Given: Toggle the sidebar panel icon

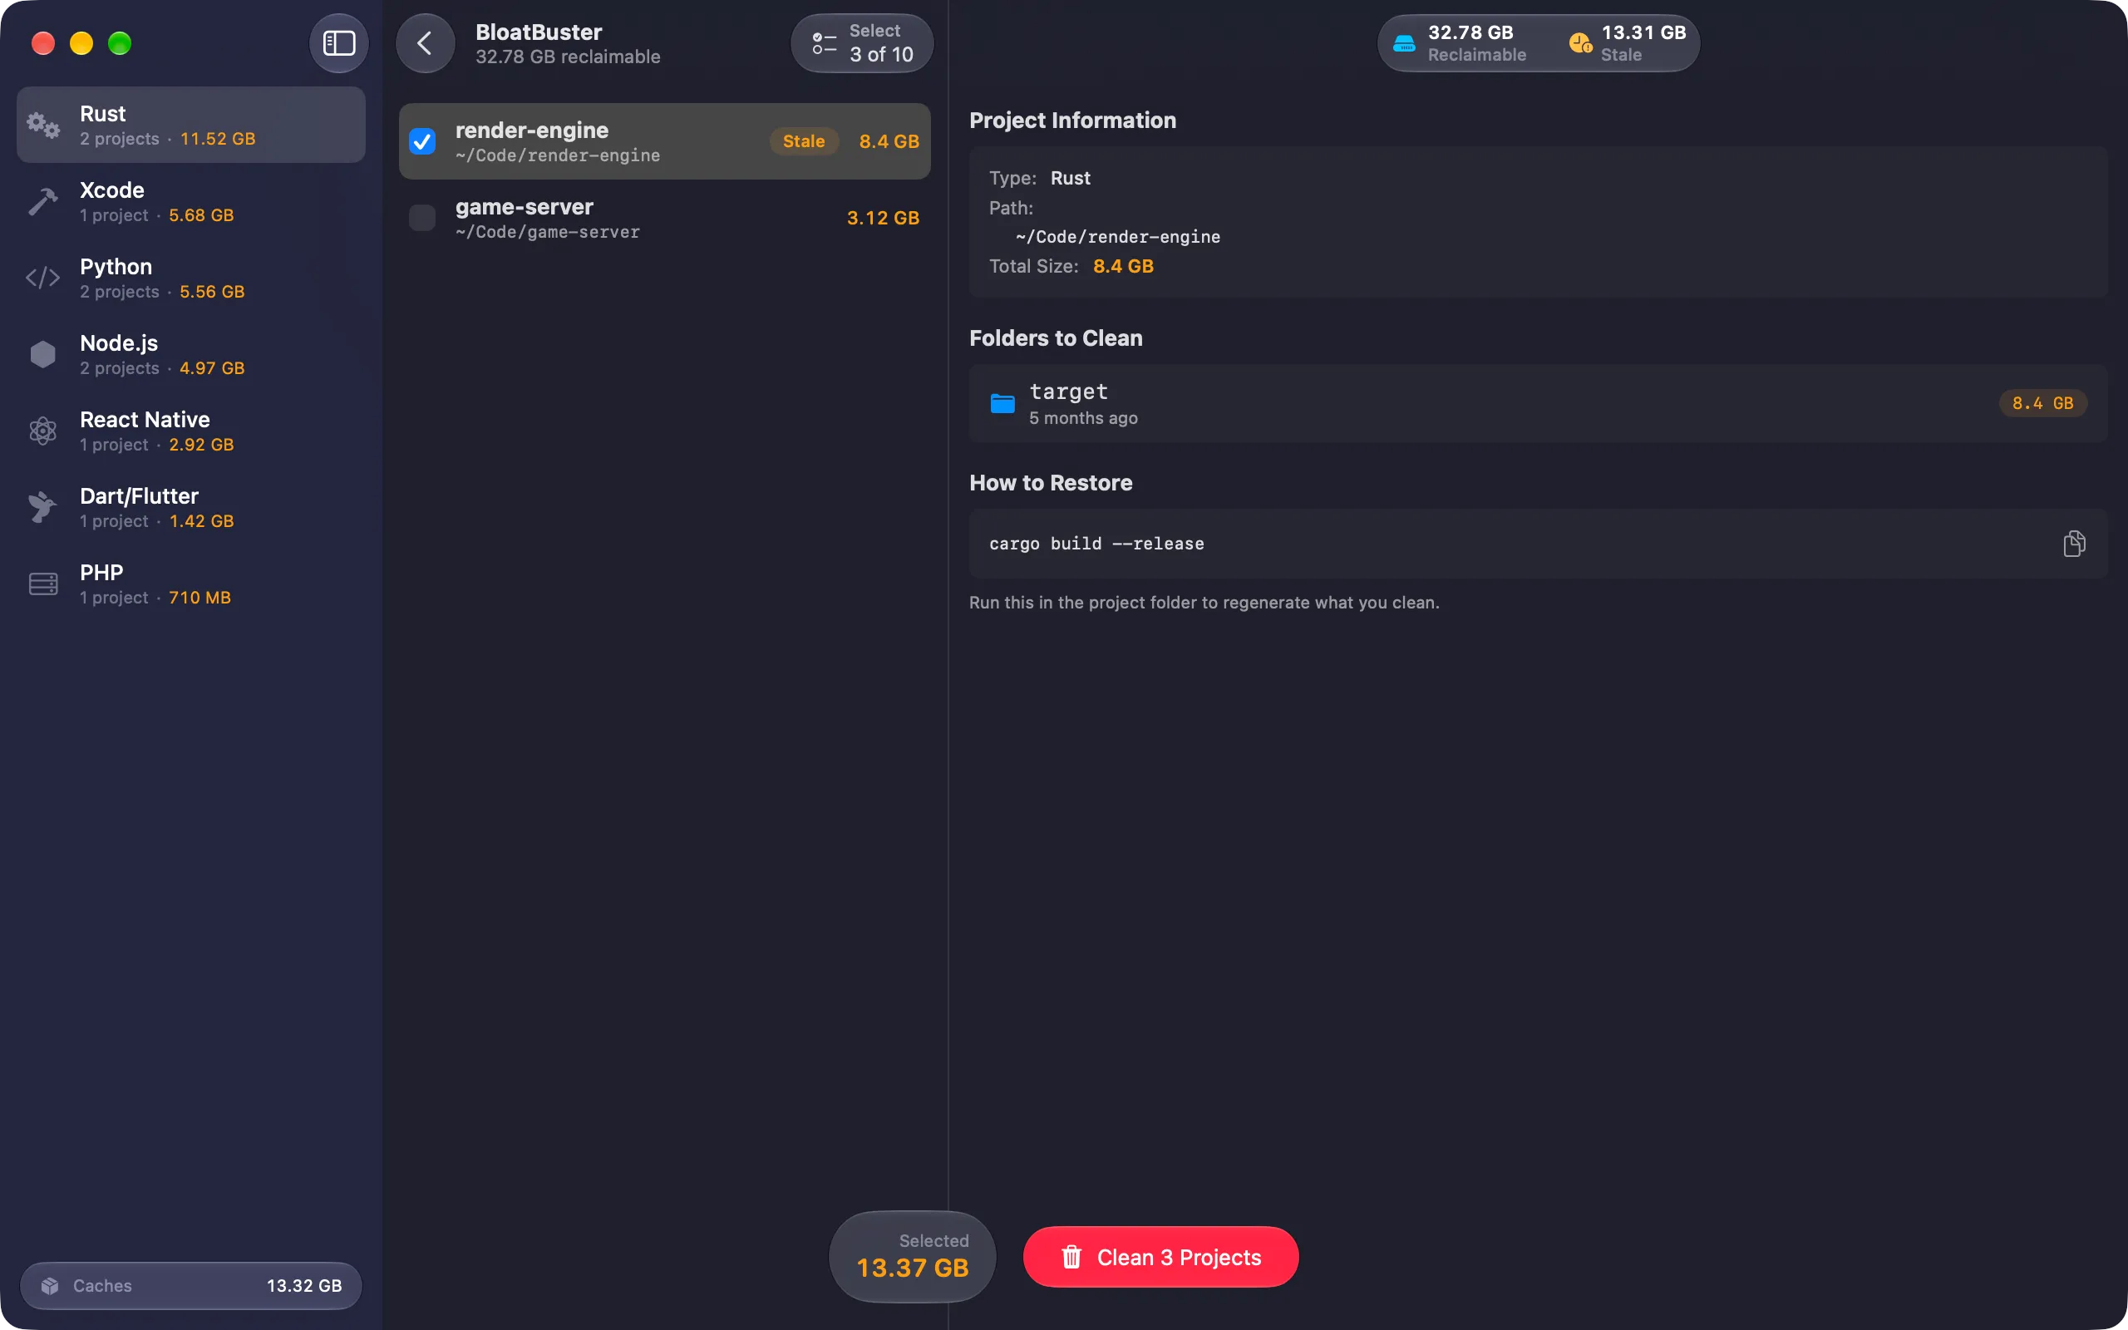Looking at the screenshot, I should [338, 43].
